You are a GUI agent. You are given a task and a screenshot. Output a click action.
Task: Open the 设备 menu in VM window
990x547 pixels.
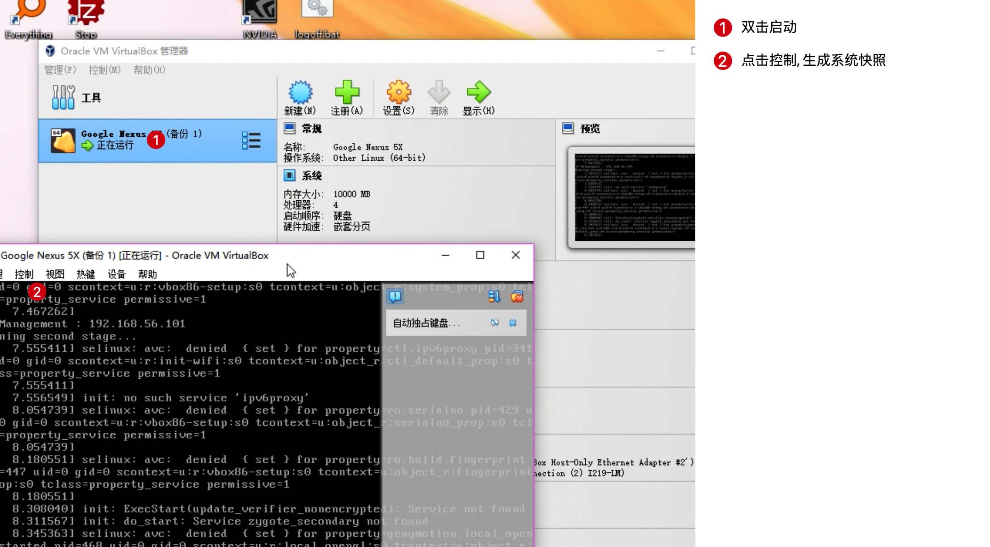click(116, 274)
